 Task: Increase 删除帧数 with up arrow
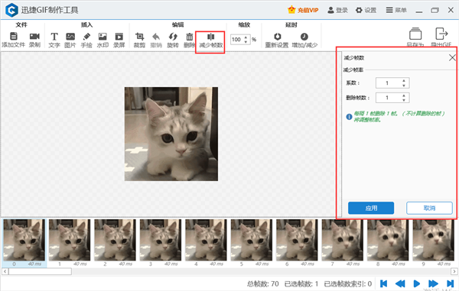pos(404,95)
